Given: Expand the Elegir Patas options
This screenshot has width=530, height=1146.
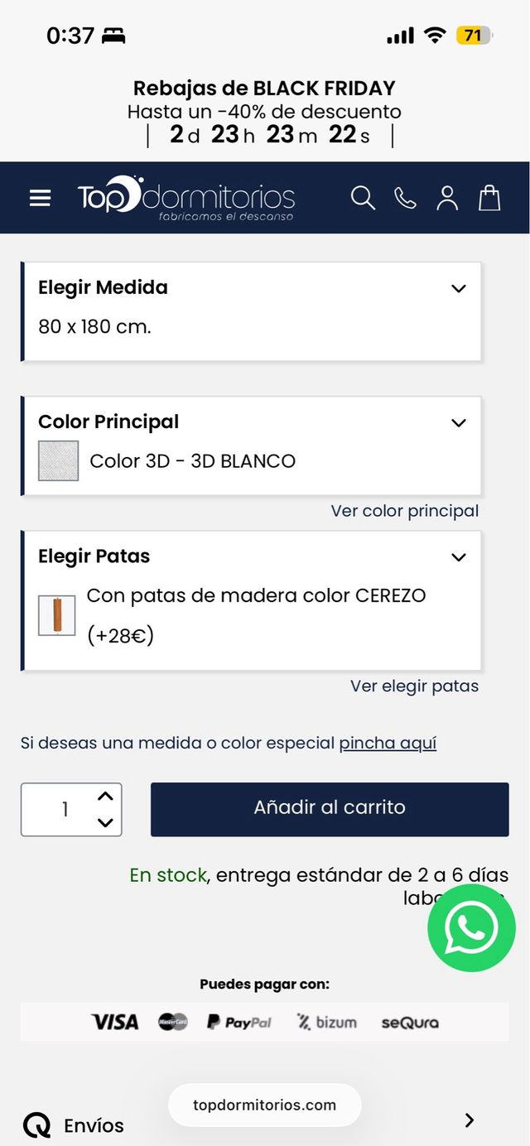Looking at the screenshot, I should (458, 556).
